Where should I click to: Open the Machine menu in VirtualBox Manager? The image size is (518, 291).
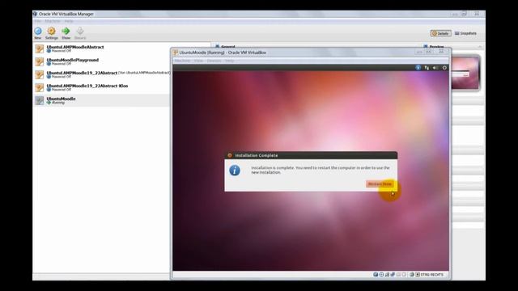pos(53,21)
